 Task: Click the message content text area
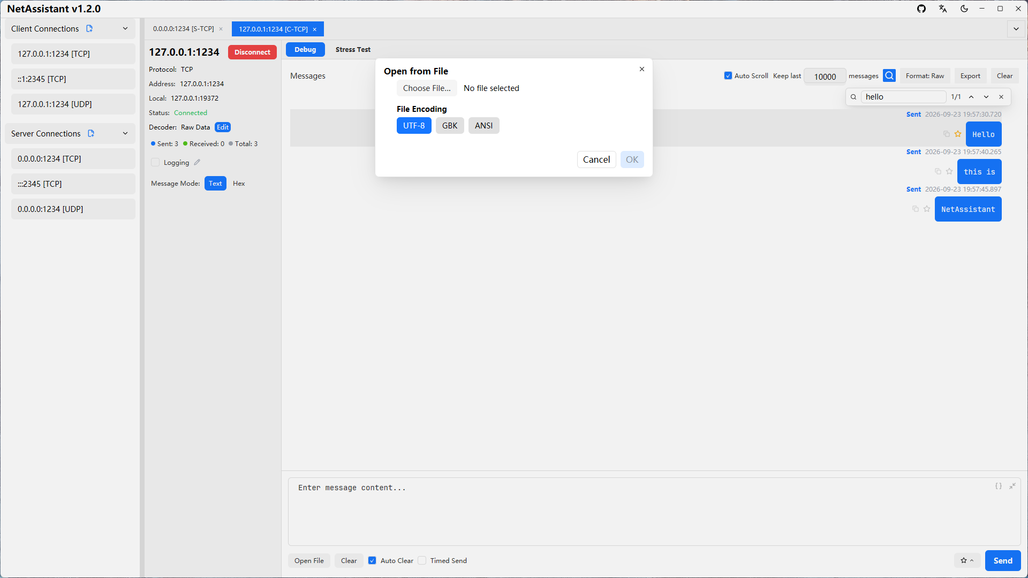[x=654, y=512]
